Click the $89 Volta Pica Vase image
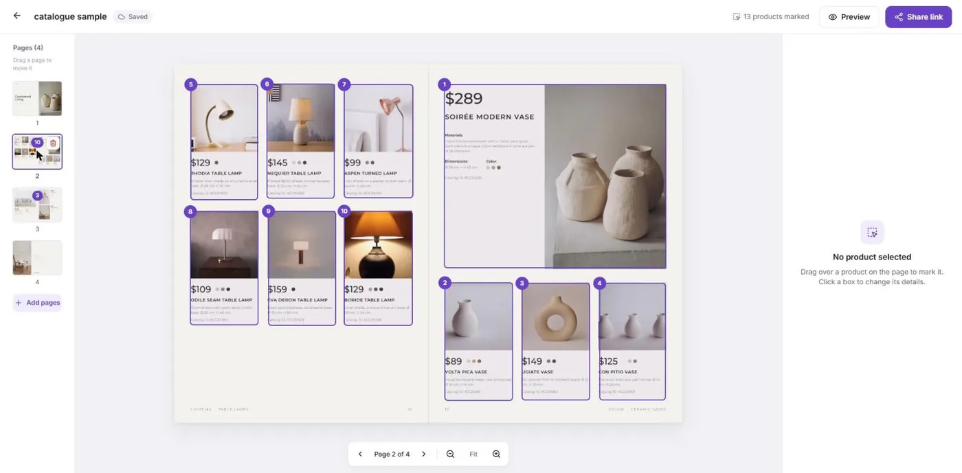Viewport: 962px width, 473px height. (x=478, y=317)
